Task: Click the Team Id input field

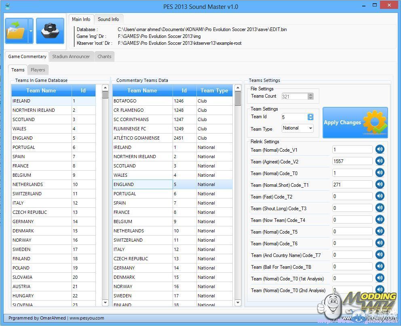Action: 295,117
